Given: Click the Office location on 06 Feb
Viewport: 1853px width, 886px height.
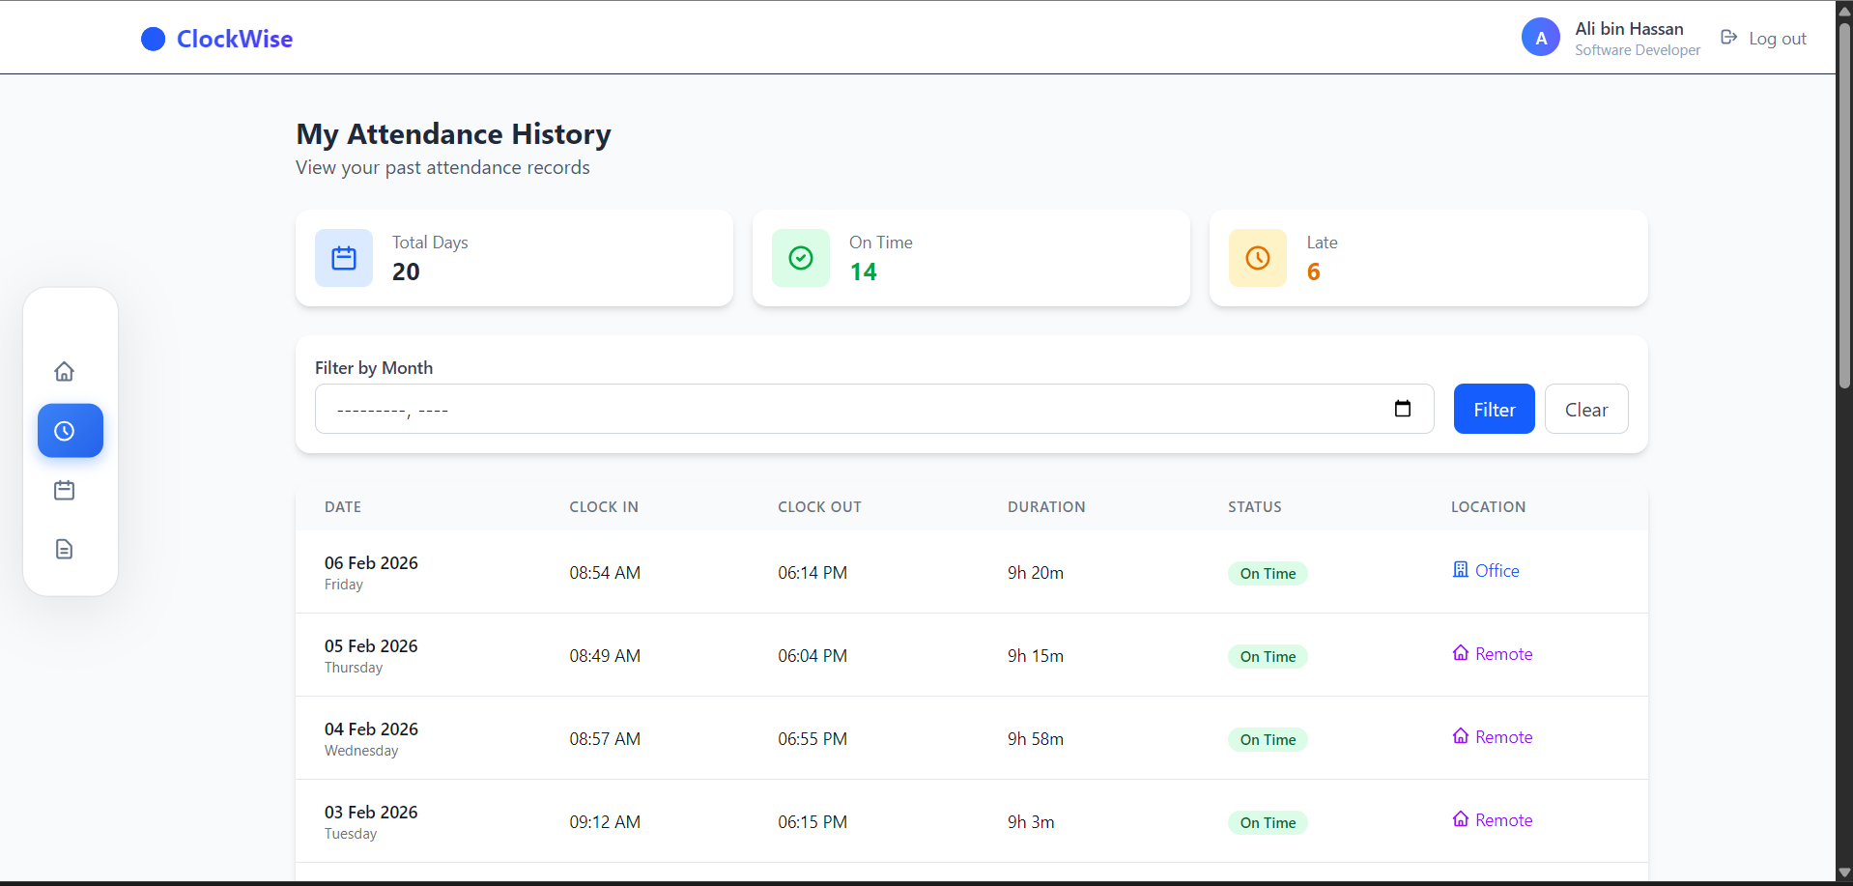Looking at the screenshot, I should (x=1486, y=571).
